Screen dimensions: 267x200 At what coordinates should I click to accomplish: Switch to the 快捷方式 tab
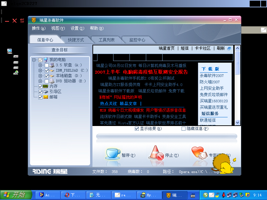click(76, 40)
